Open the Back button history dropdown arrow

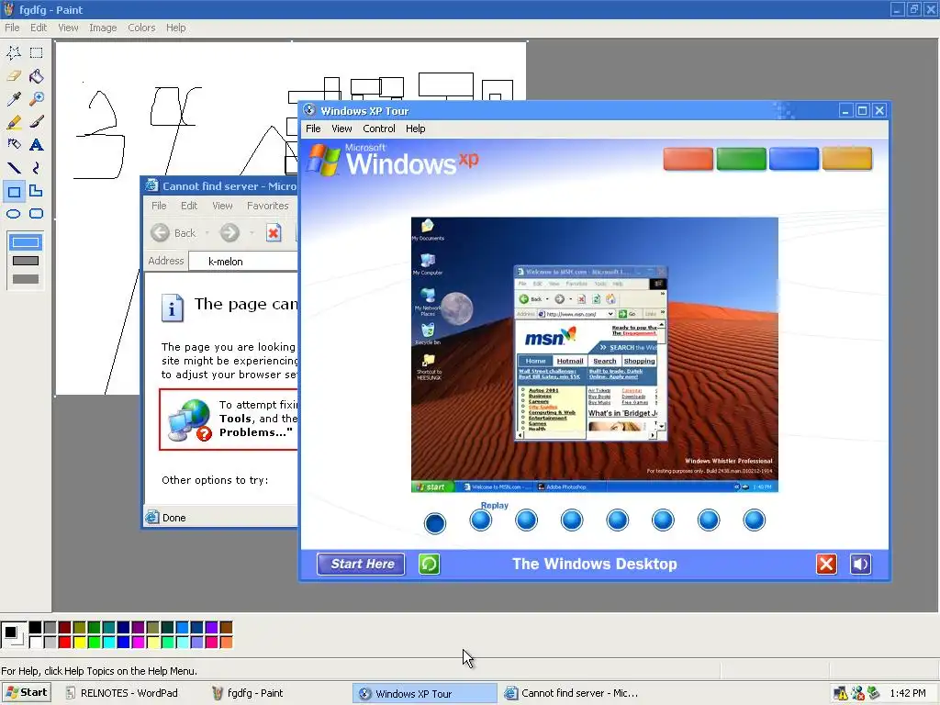coord(207,232)
